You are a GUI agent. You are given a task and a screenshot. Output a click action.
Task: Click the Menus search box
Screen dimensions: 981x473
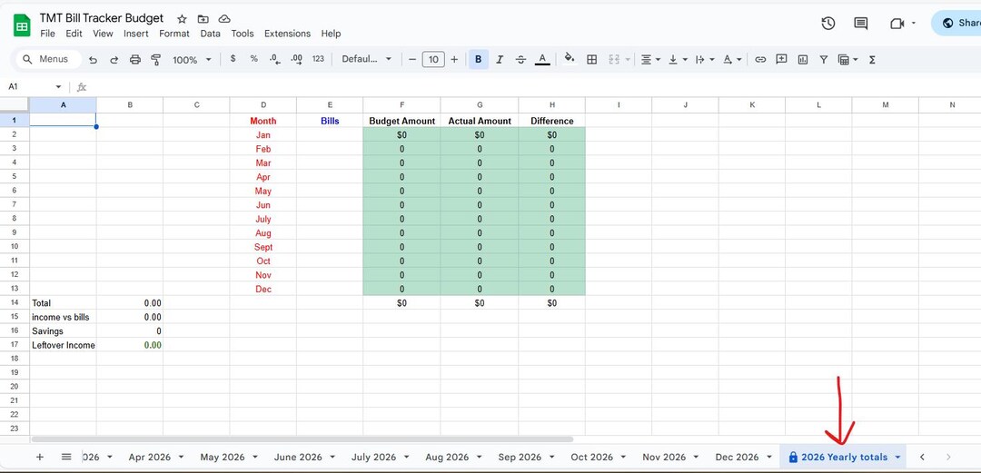pyautogui.click(x=49, y=59)
